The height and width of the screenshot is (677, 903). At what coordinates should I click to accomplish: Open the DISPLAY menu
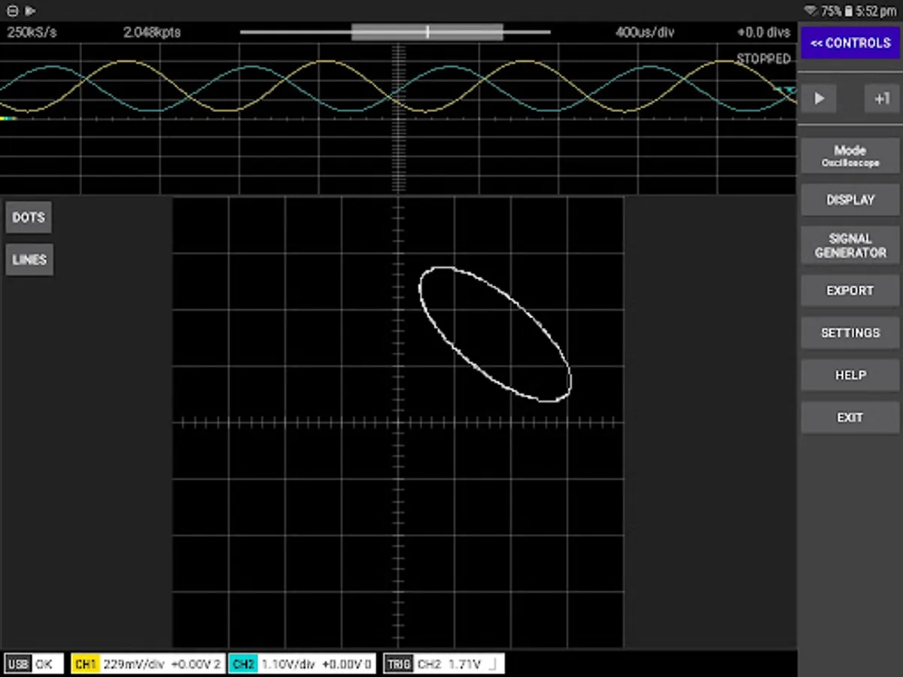850,200
